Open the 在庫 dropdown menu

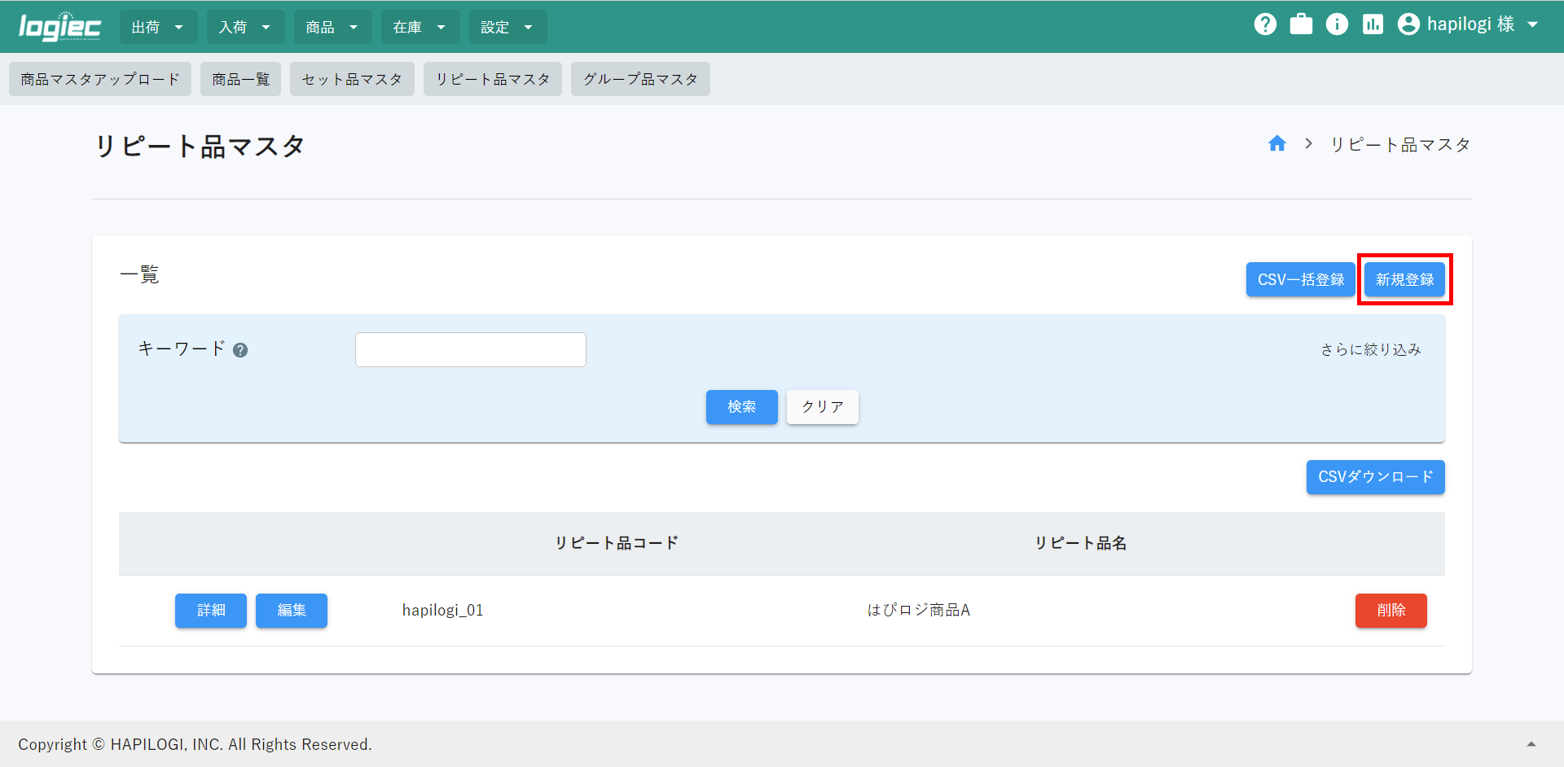(x=420, y=27)
